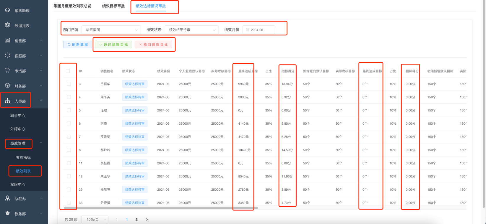Click the 总裁办 person icon
Viewport: 486px width, 224px height.
7,198
